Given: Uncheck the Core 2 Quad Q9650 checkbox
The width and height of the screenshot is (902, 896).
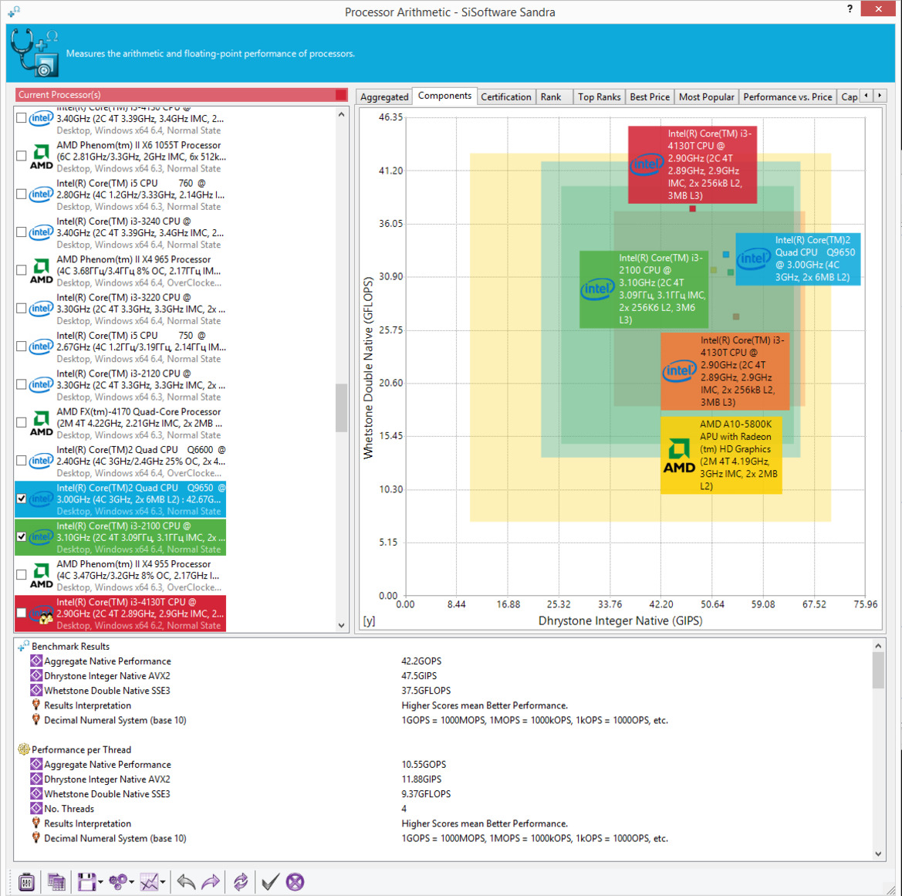Looking at the screenshot, I should [x=22, y=499].
